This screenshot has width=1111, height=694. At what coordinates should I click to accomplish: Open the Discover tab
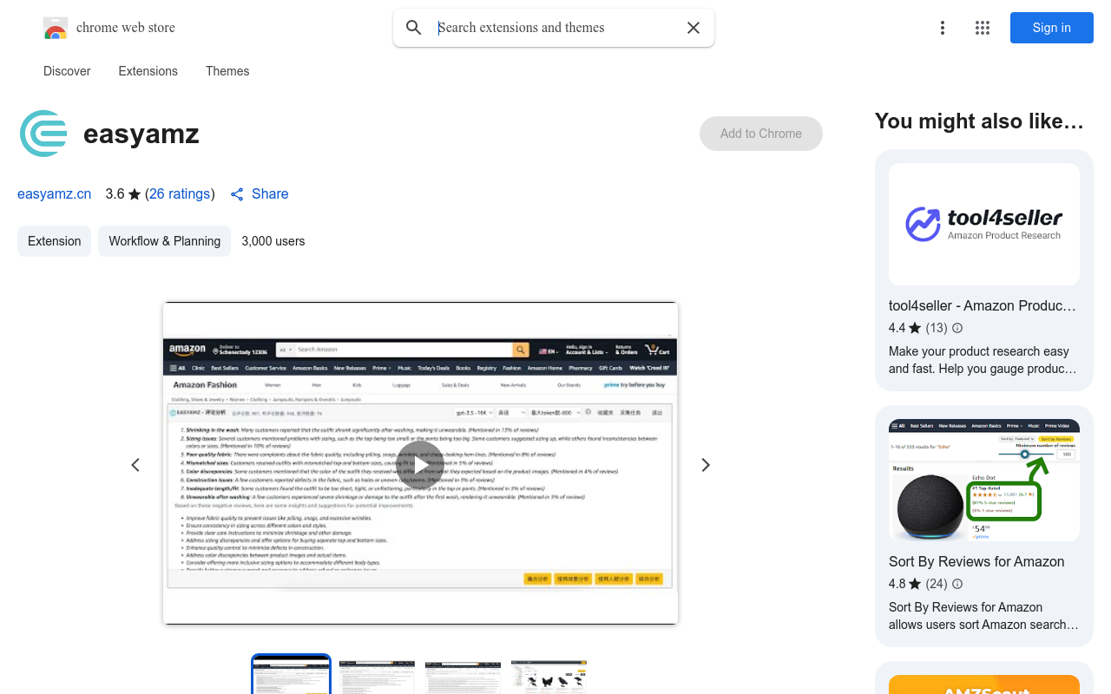point(67,71)
